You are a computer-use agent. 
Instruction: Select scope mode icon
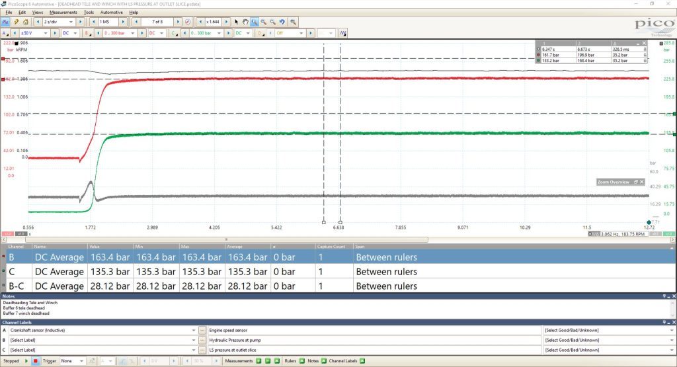tap(5, 22)
